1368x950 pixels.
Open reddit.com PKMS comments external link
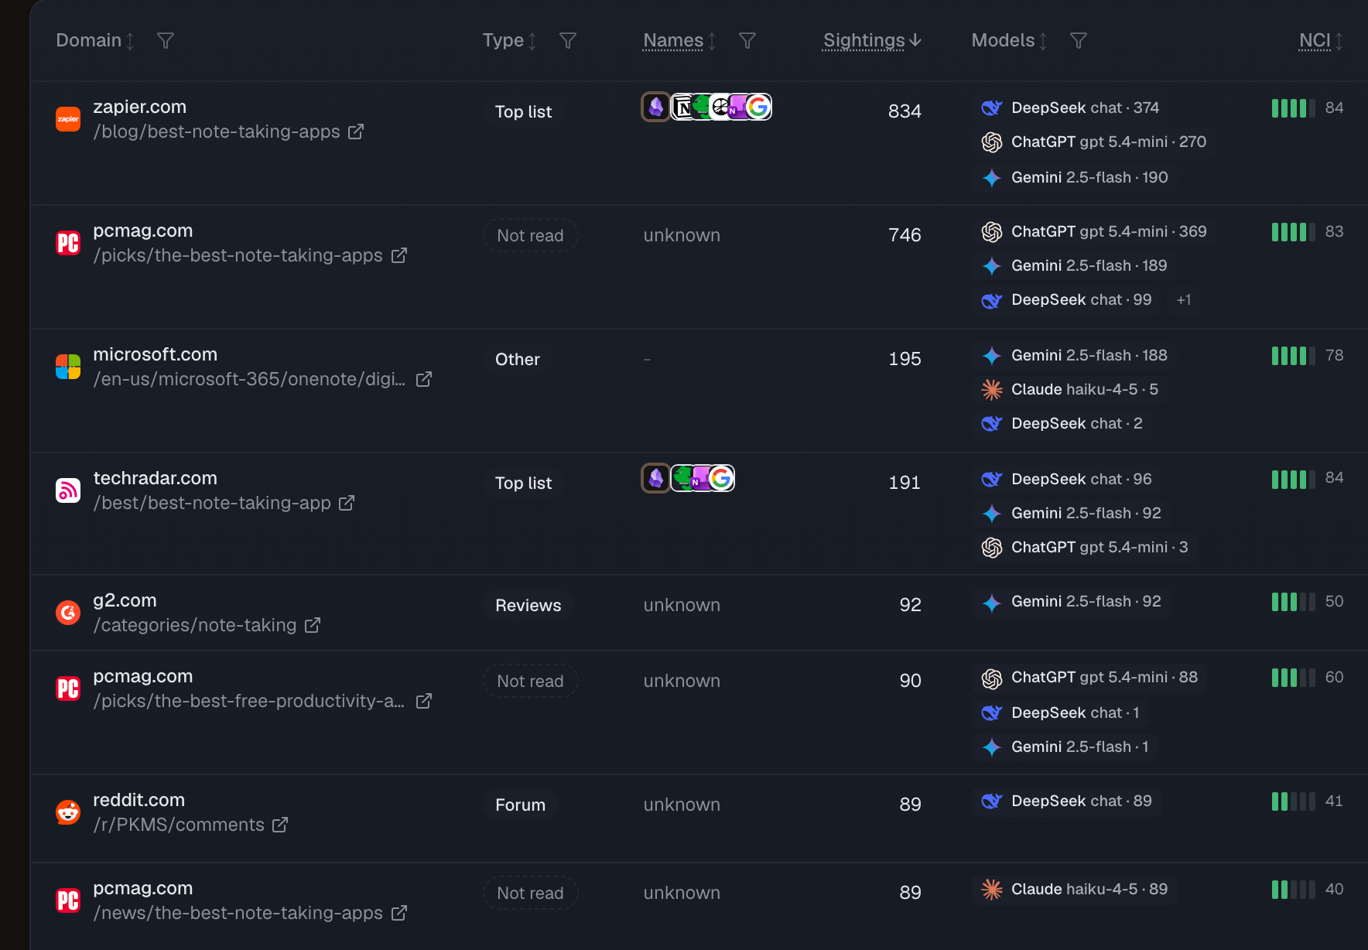coord(280,825)
